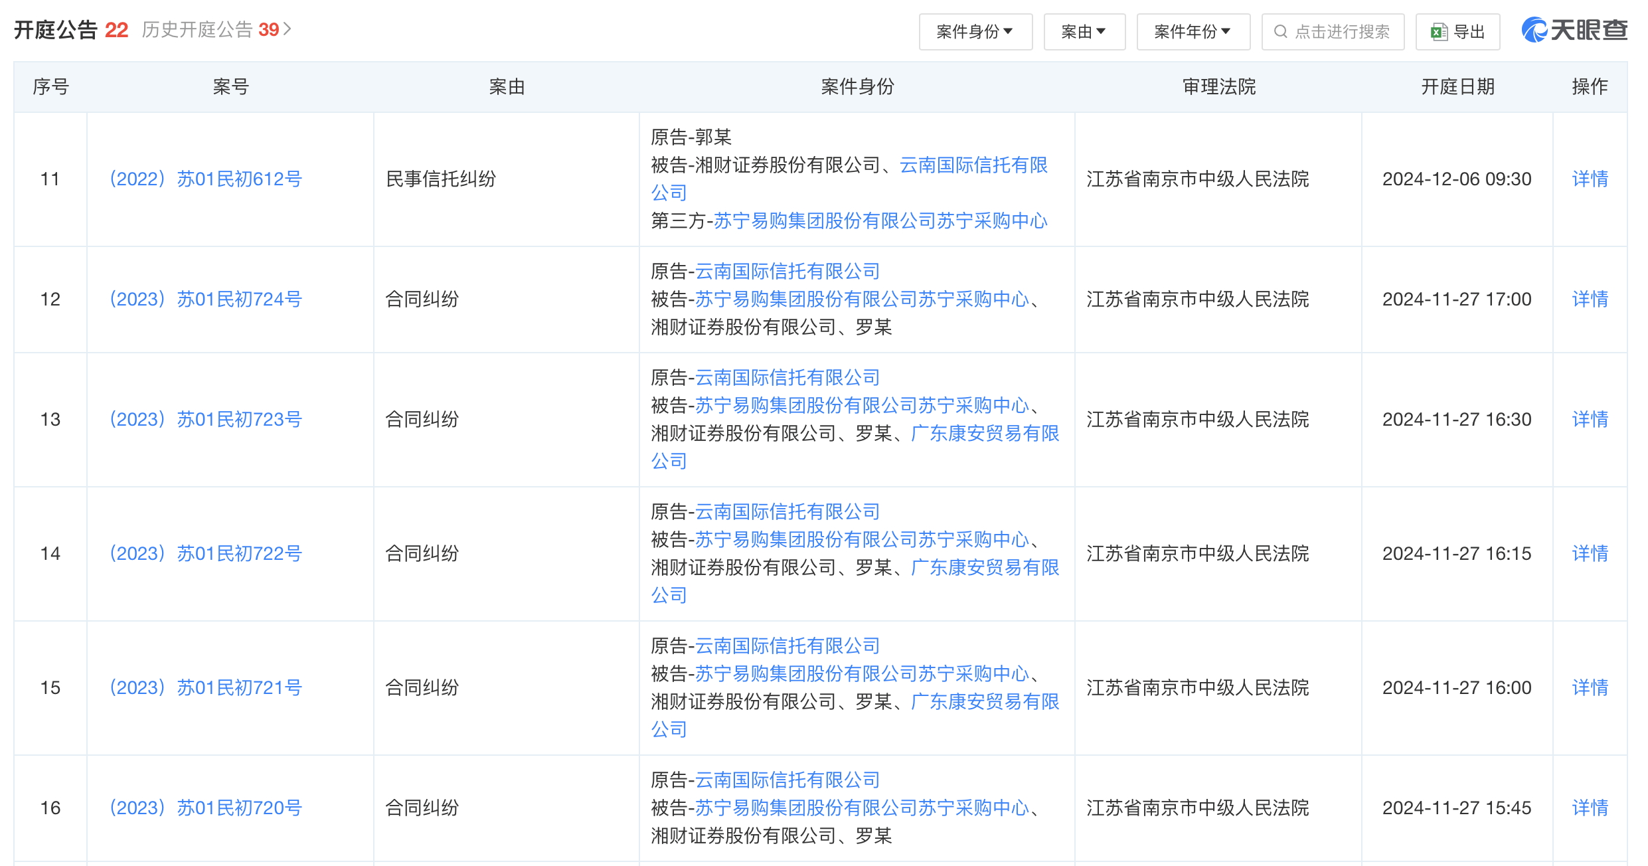Open the 案件年份 filter dropdown

pos(1193,32)
